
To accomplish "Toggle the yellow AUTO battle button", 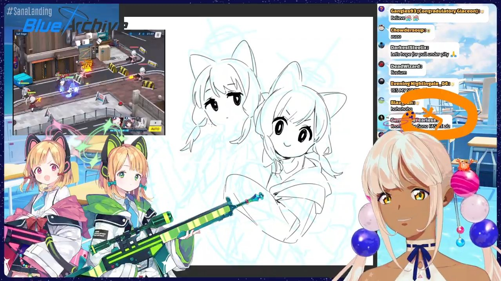I will tap(156, 129).
